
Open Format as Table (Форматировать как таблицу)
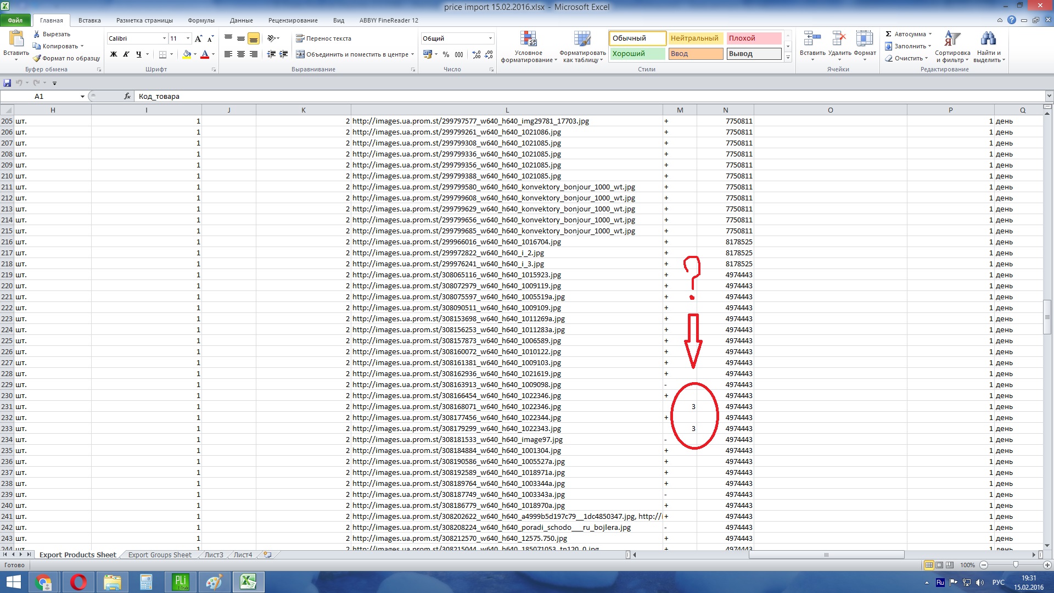(582, 47)
